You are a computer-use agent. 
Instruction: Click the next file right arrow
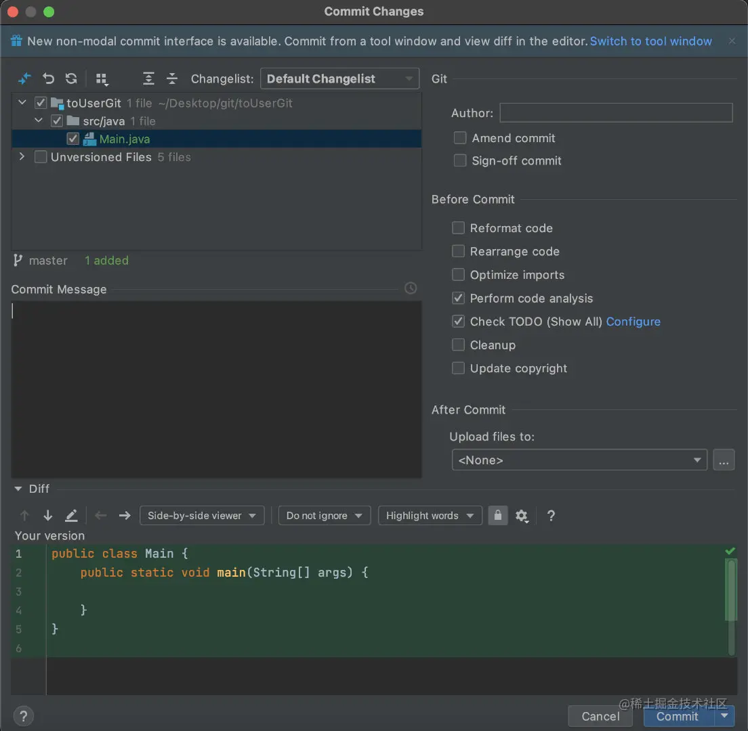coord(125,516)
